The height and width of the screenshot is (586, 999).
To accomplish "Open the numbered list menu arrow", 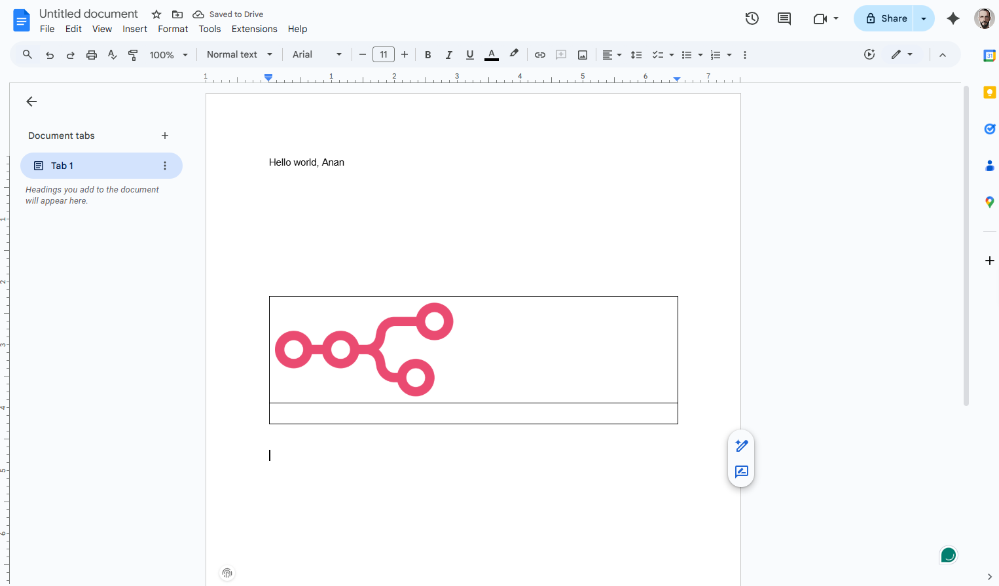I will 729,55.
